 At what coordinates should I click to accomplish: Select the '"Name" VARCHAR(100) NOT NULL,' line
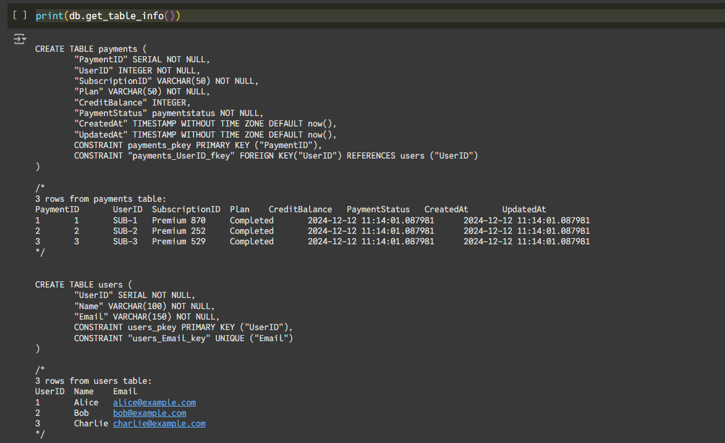coord(144,307)
